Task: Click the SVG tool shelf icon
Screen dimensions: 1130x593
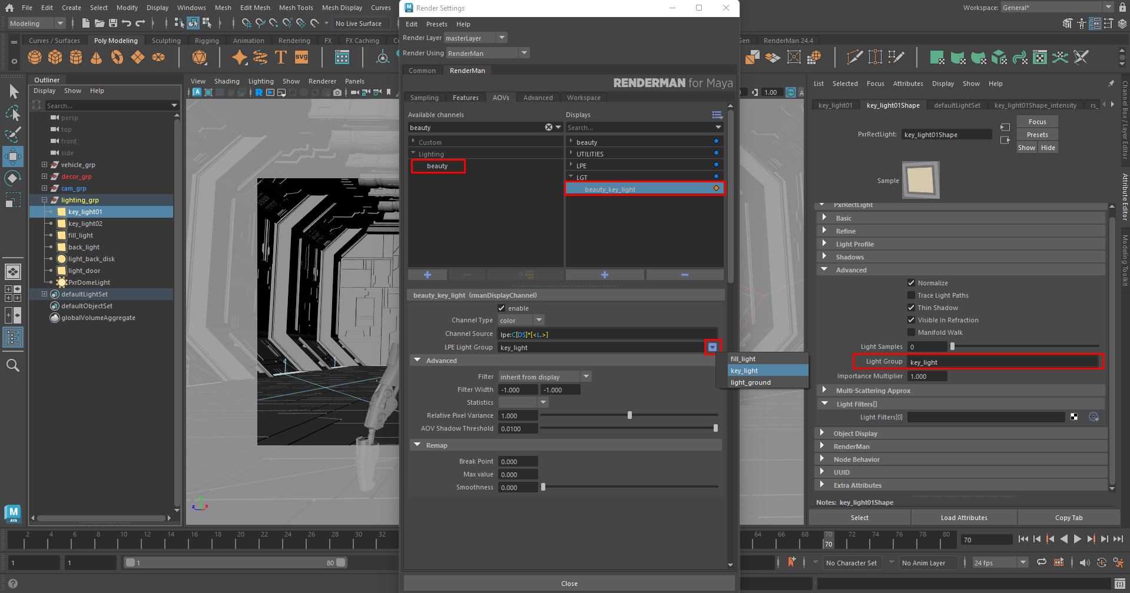Action: (301, 57)
